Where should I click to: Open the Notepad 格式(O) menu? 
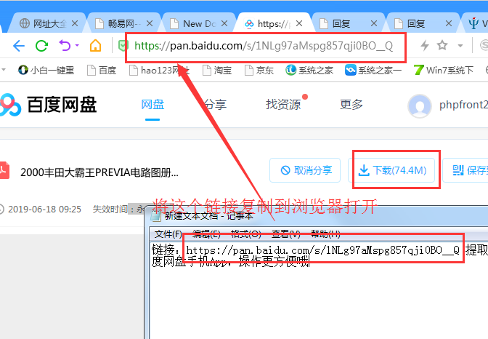click(x=246, y=234)
